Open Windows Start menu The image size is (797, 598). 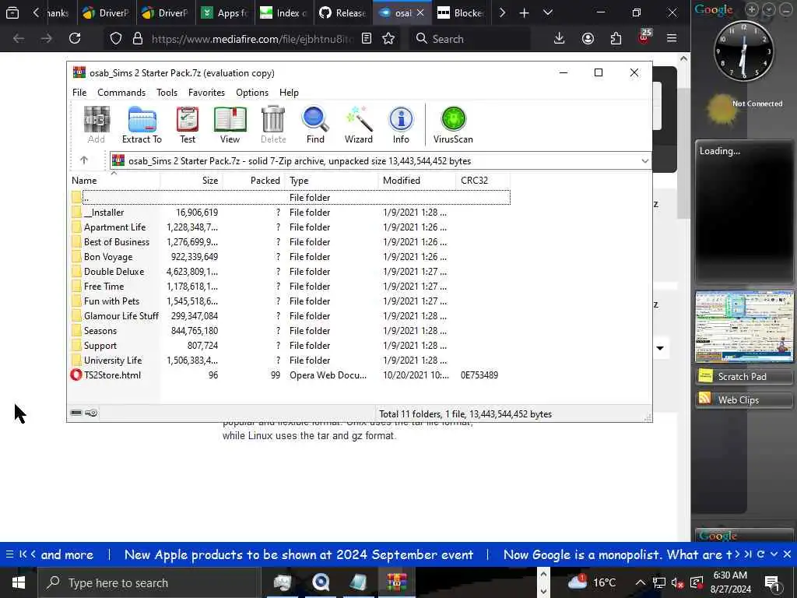(x=19, y=582)
